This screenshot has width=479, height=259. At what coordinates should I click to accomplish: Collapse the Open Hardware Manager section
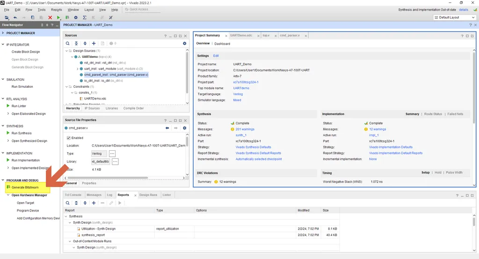pos(8,196)
